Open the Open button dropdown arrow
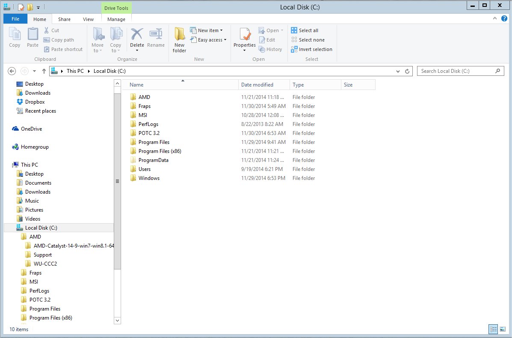 [282, 30]
